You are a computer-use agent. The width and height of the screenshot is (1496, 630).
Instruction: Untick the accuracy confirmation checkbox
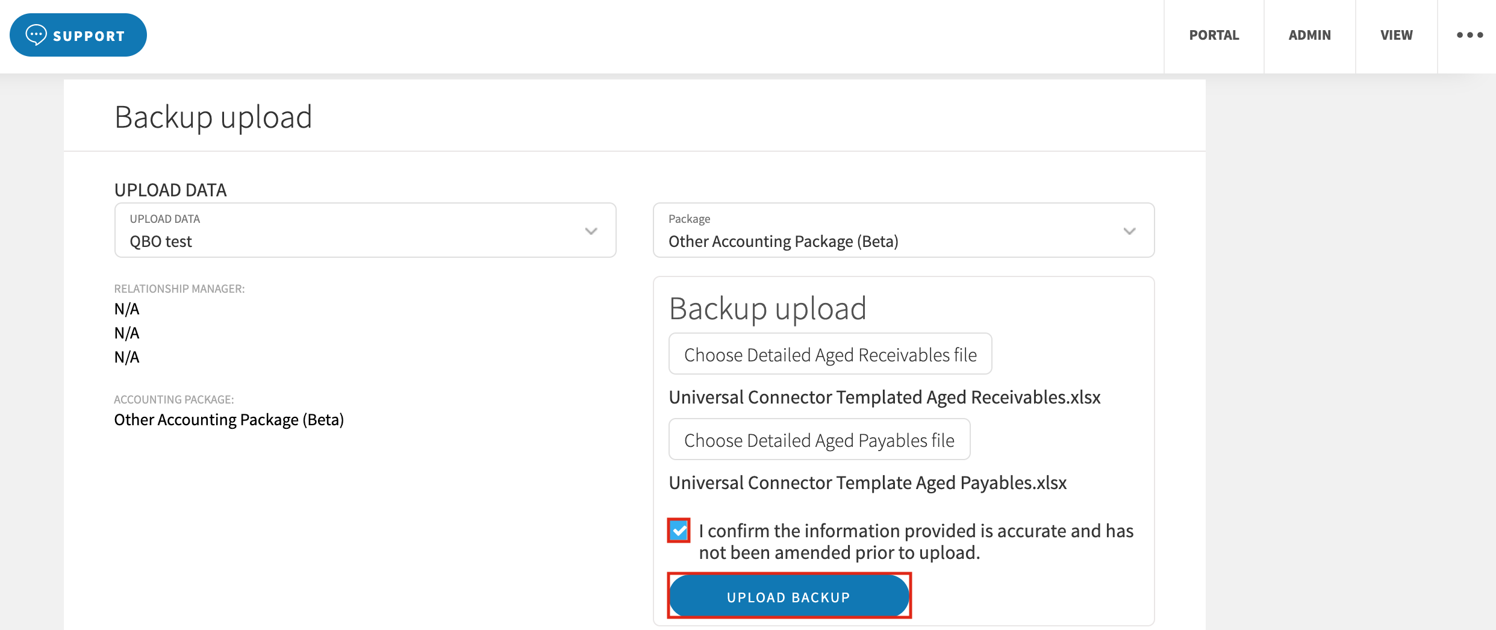click(679, 531)
